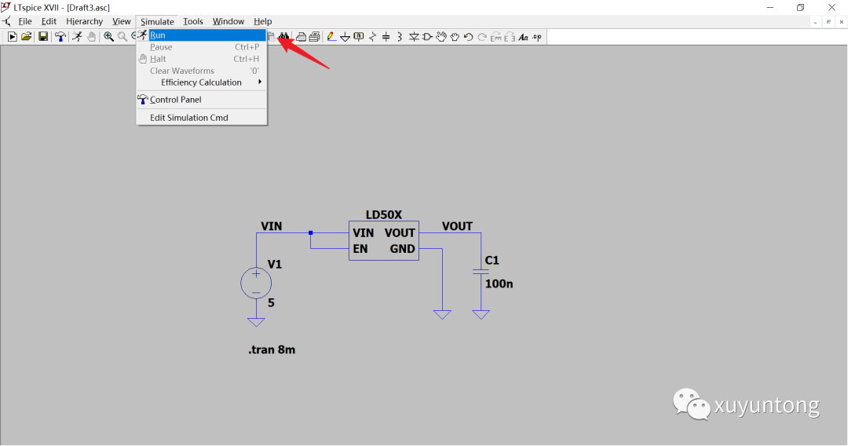Select the diode component tool
This screenshot has height=446, width=848.
pyautogui.click(x=414, y=37)
